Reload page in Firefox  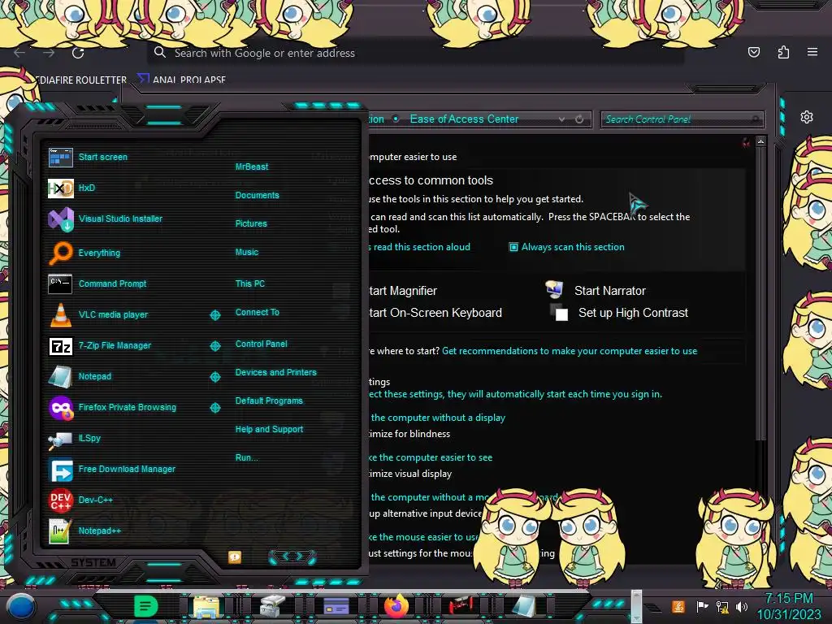coord(78,53)
